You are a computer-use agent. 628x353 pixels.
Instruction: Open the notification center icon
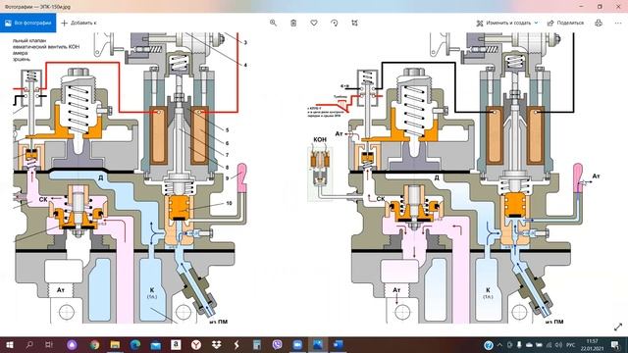[615, 345]
